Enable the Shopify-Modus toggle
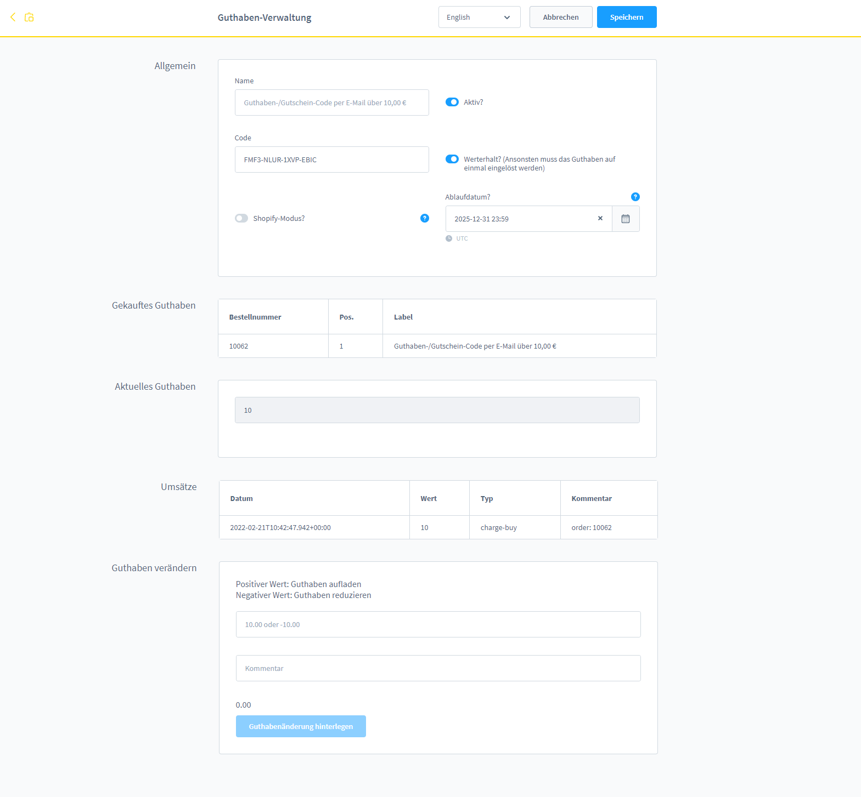The width and height of the screenshot is (861, 797). click(x=241, y=218)
